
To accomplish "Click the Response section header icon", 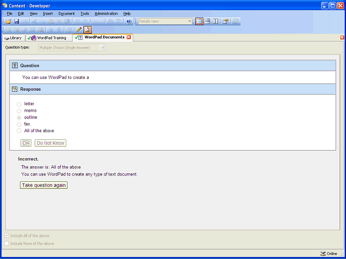I will 15,89.
